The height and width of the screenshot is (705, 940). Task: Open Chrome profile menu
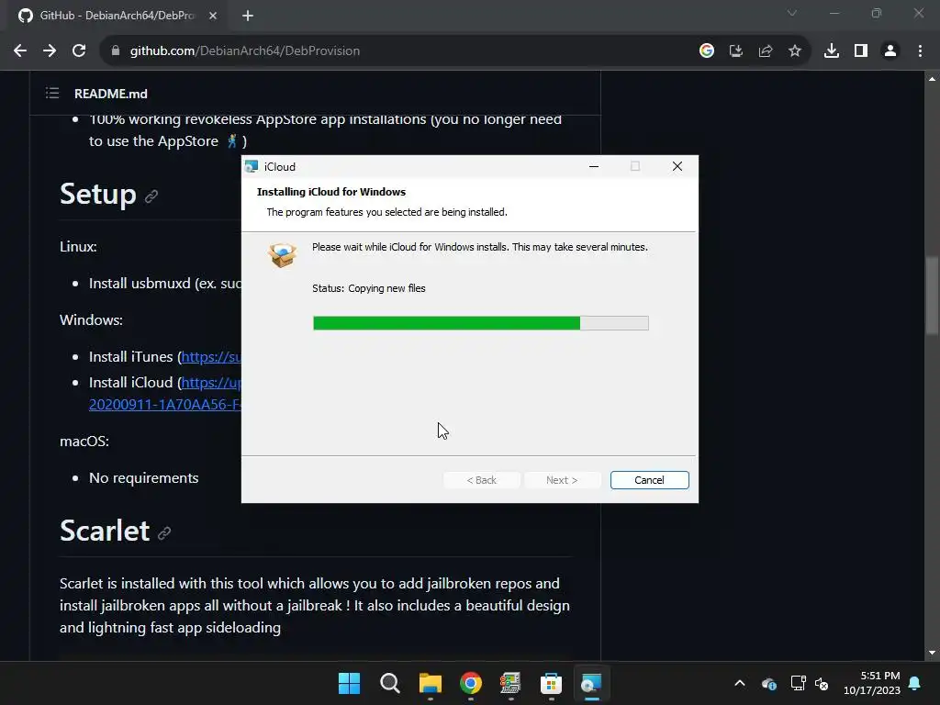click(890, 51)
